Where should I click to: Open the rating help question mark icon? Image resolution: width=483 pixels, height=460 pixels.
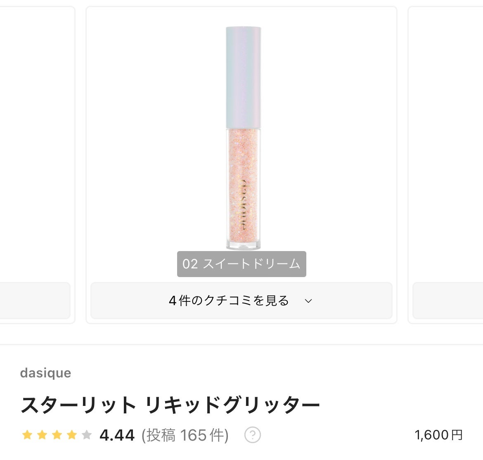tap(252, 435)
